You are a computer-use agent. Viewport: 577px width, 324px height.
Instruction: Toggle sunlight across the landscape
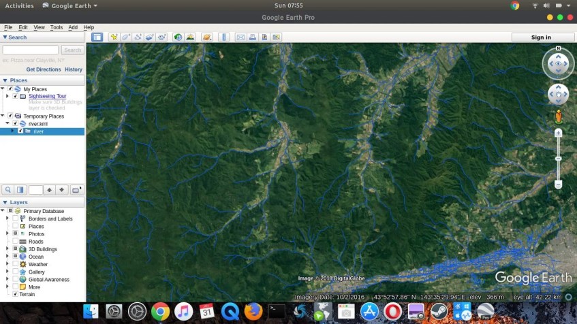point(190,37)
